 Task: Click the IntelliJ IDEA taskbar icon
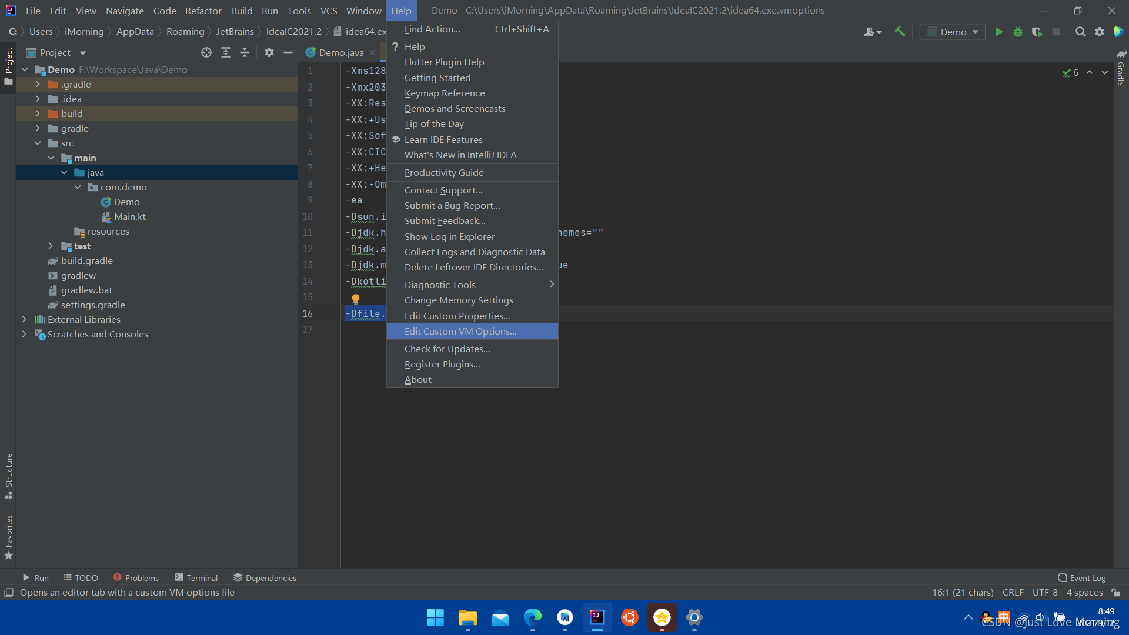point(597,617)
